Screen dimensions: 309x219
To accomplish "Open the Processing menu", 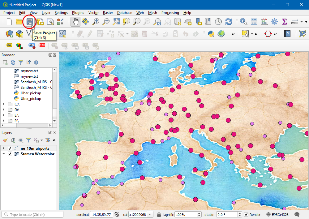I will pos(170,13).
